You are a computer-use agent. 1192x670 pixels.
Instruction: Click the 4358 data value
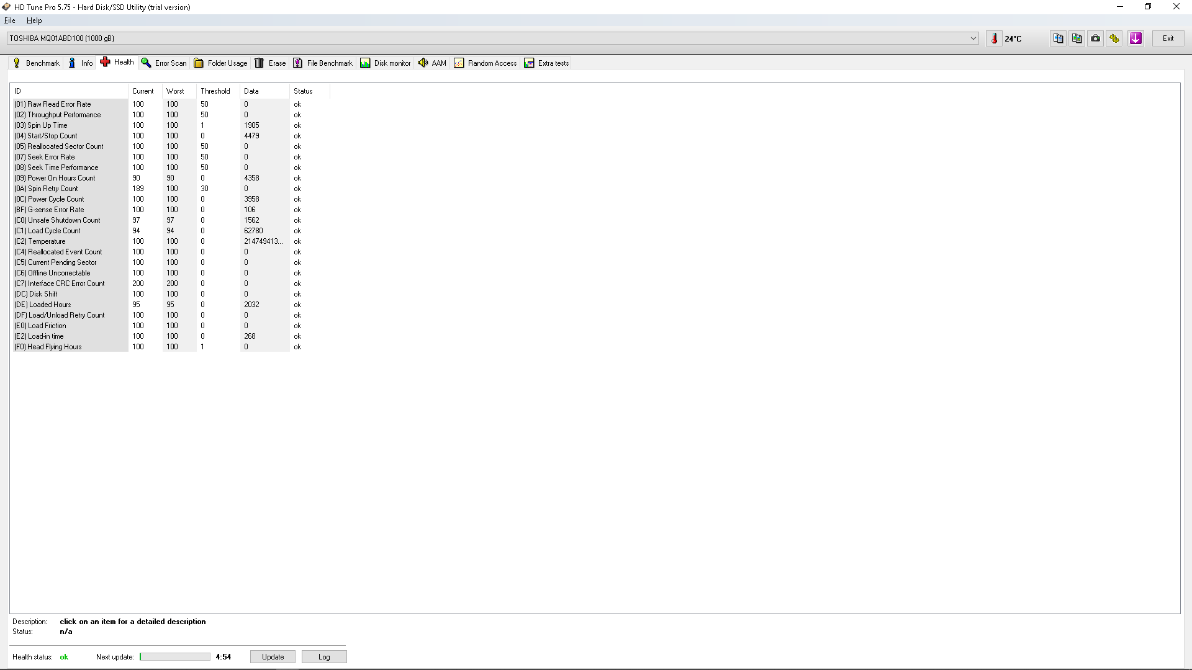pos(251,178)
